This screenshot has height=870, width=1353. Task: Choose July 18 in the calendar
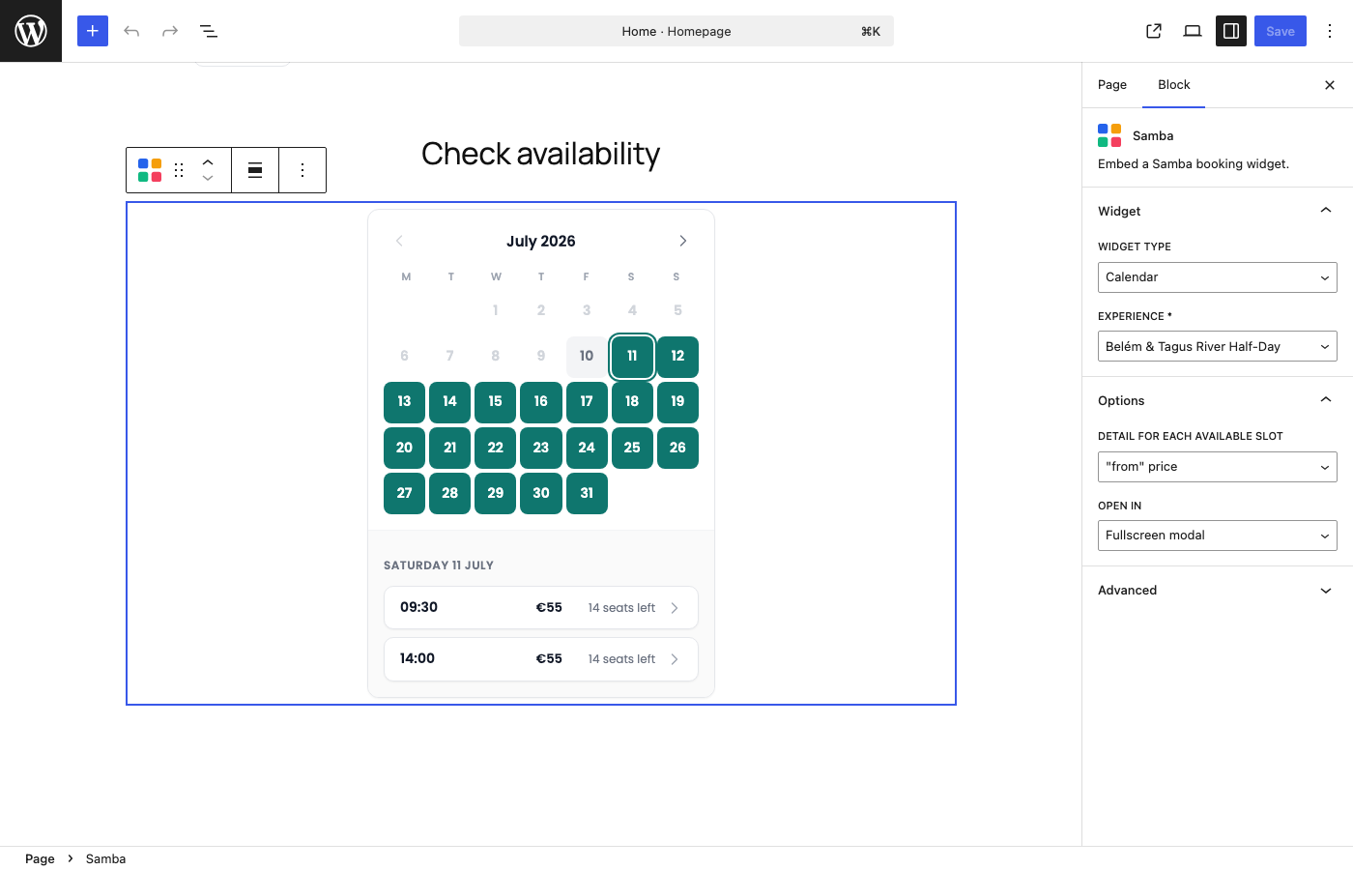(632, 402)
